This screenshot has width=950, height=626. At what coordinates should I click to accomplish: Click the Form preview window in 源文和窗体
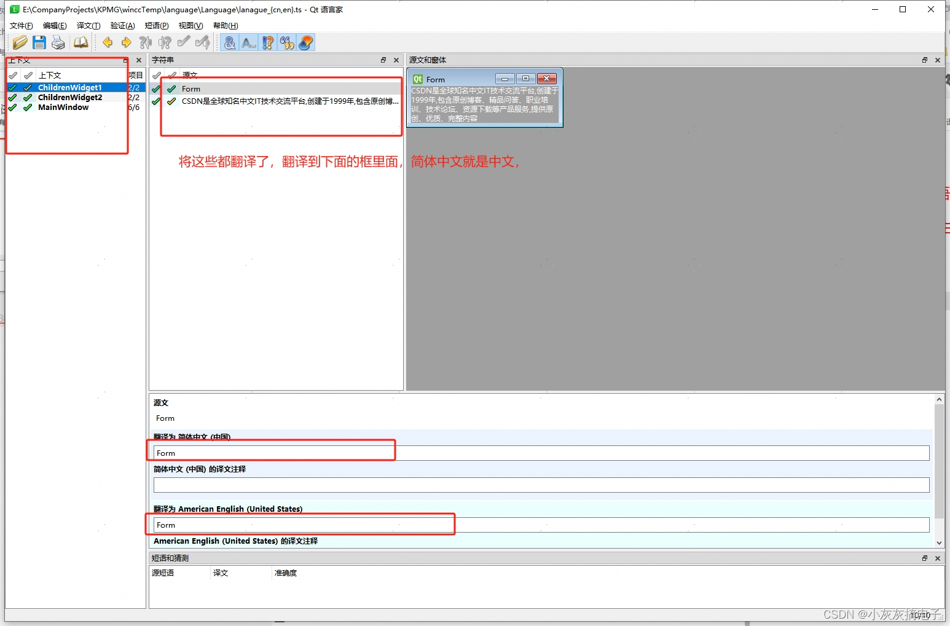[485, 98]
